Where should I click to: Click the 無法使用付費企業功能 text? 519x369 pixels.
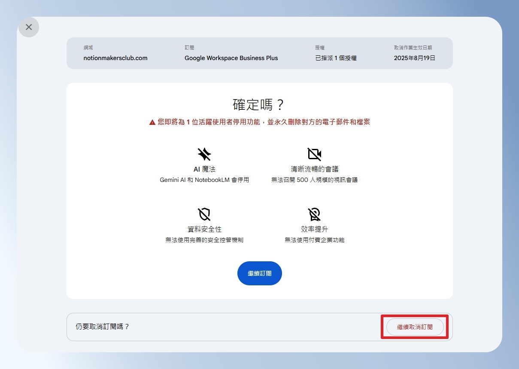[x=314, y=240]
